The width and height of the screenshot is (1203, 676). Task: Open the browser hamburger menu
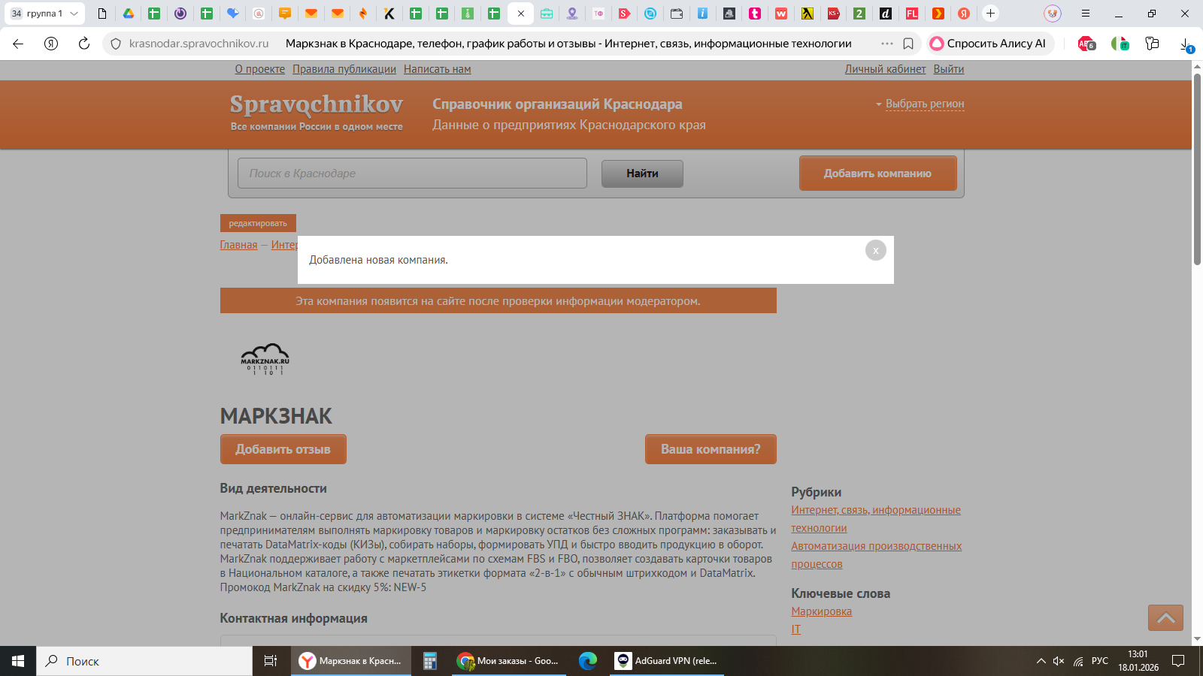click(x=1085, y=14)
